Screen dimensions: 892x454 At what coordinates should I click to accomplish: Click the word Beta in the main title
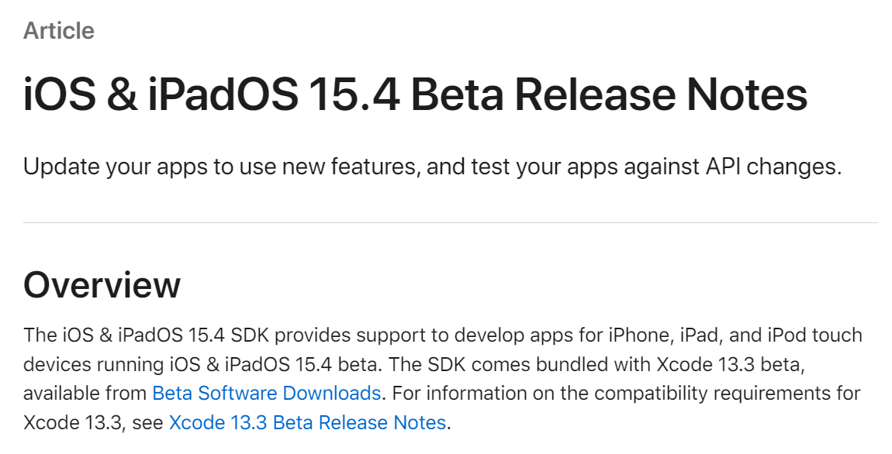[x=456, y=95]
